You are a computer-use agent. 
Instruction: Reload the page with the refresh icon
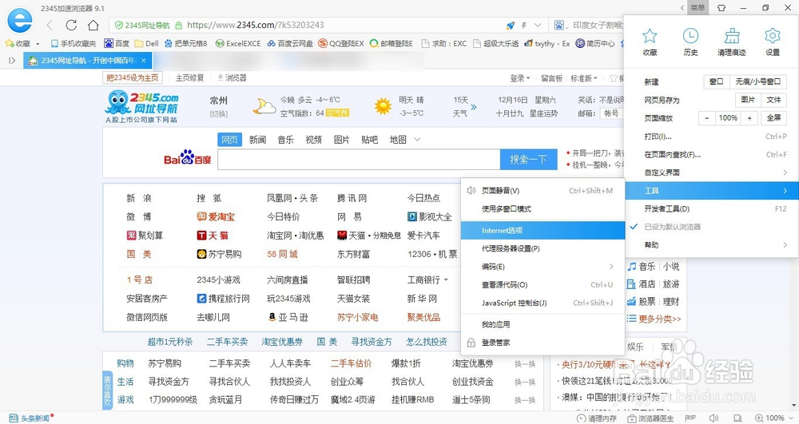(x=71, y=25)
